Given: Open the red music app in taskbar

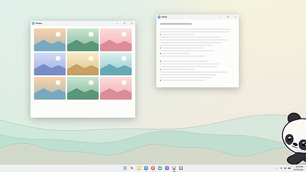Looking at the screenshot, I should click(153, 168).
